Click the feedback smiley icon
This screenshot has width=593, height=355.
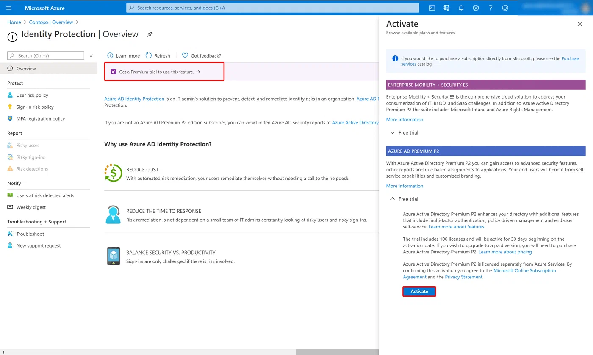point(504,8)
